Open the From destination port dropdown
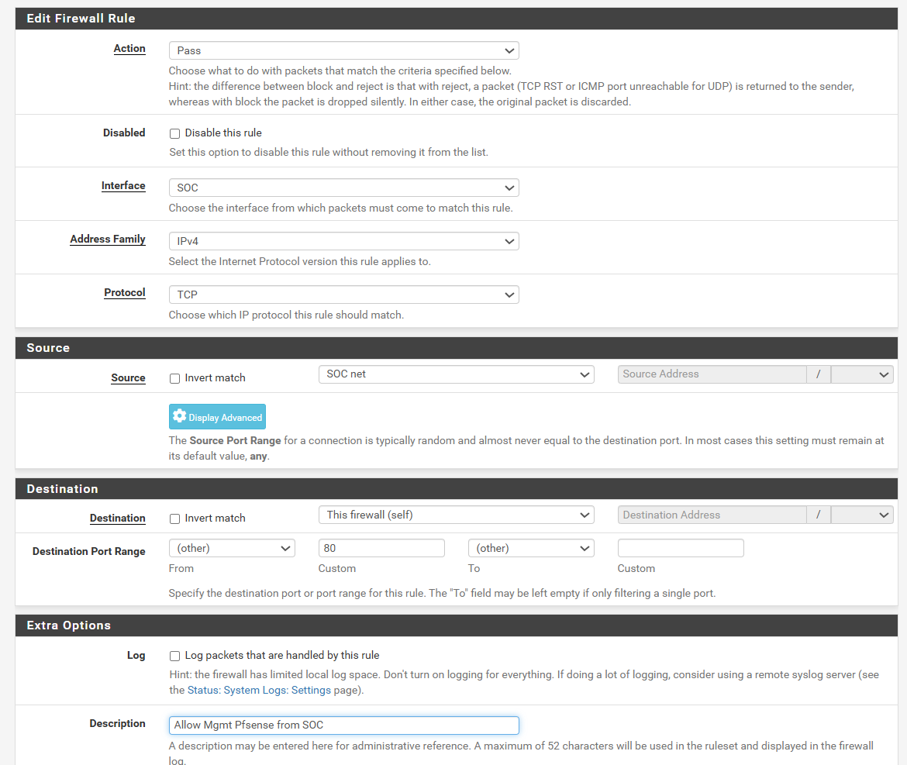The height and width of the screenshot is (765, 907). (232, 548)
